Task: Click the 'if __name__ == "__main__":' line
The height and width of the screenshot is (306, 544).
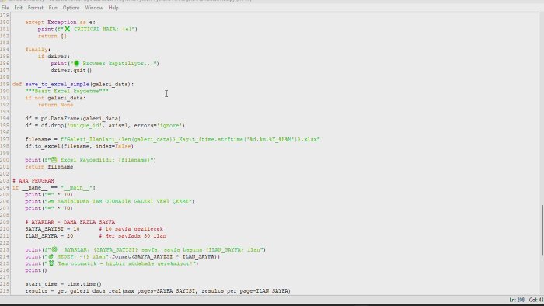Action: pyautogui.click(x=54, y=187)
